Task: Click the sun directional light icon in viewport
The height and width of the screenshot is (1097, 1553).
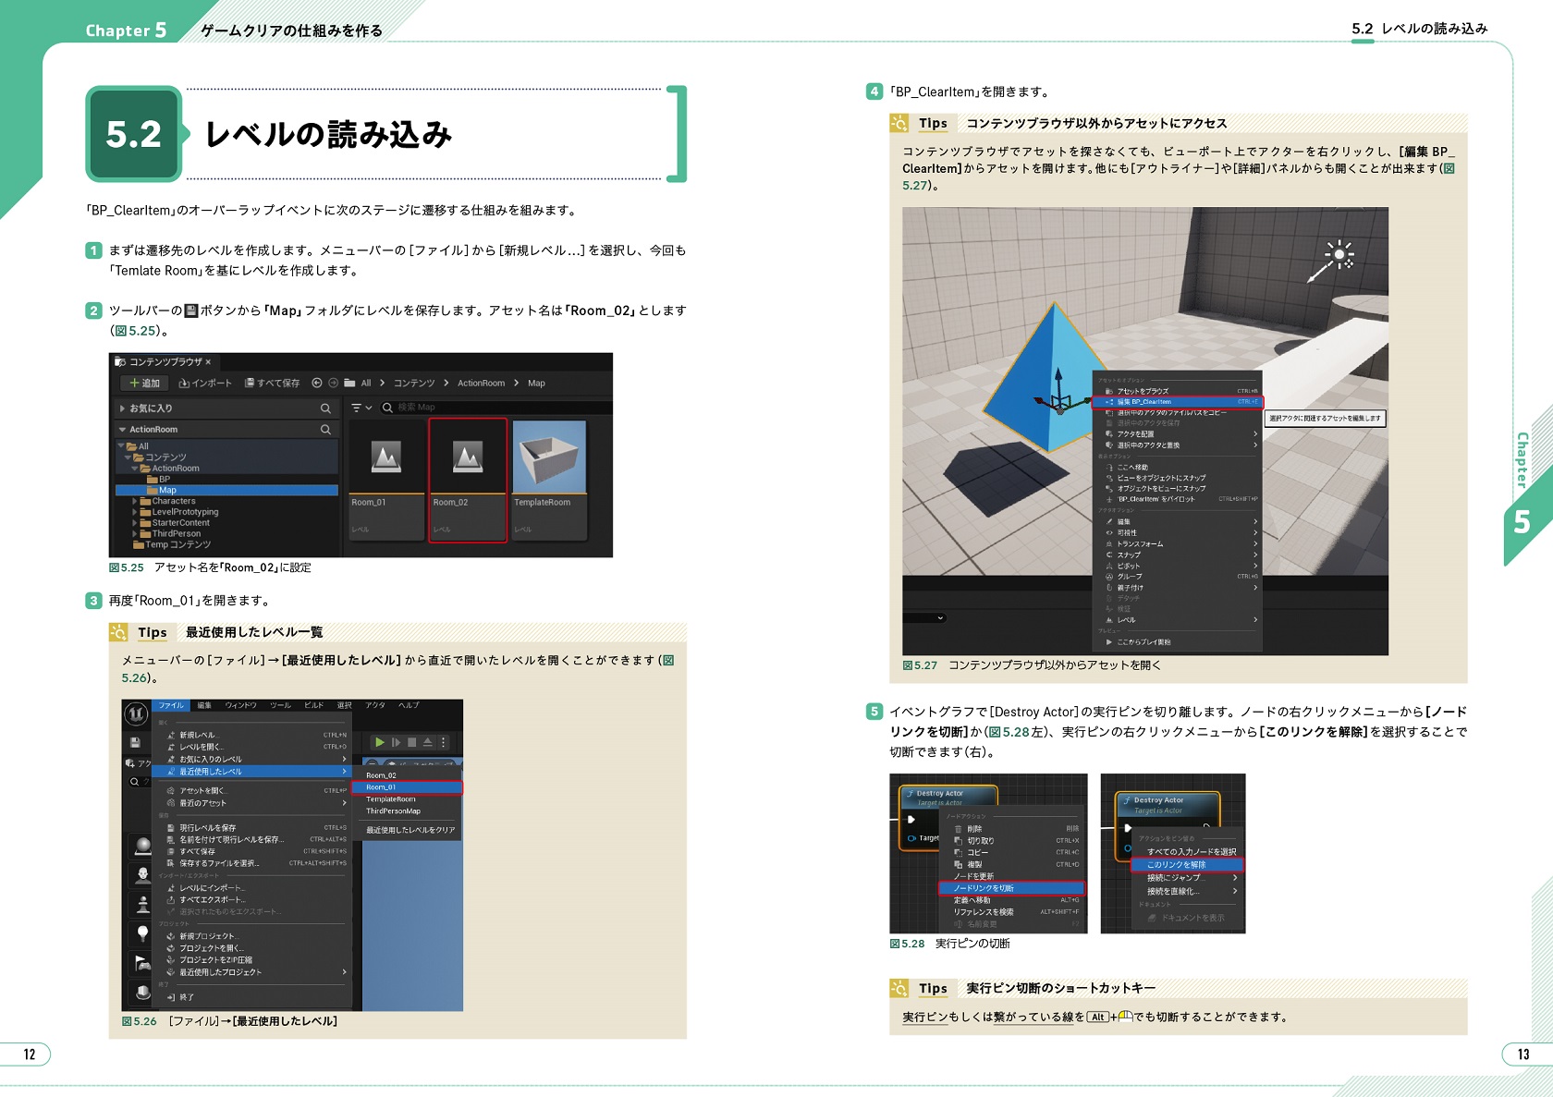Action: 1339,254
